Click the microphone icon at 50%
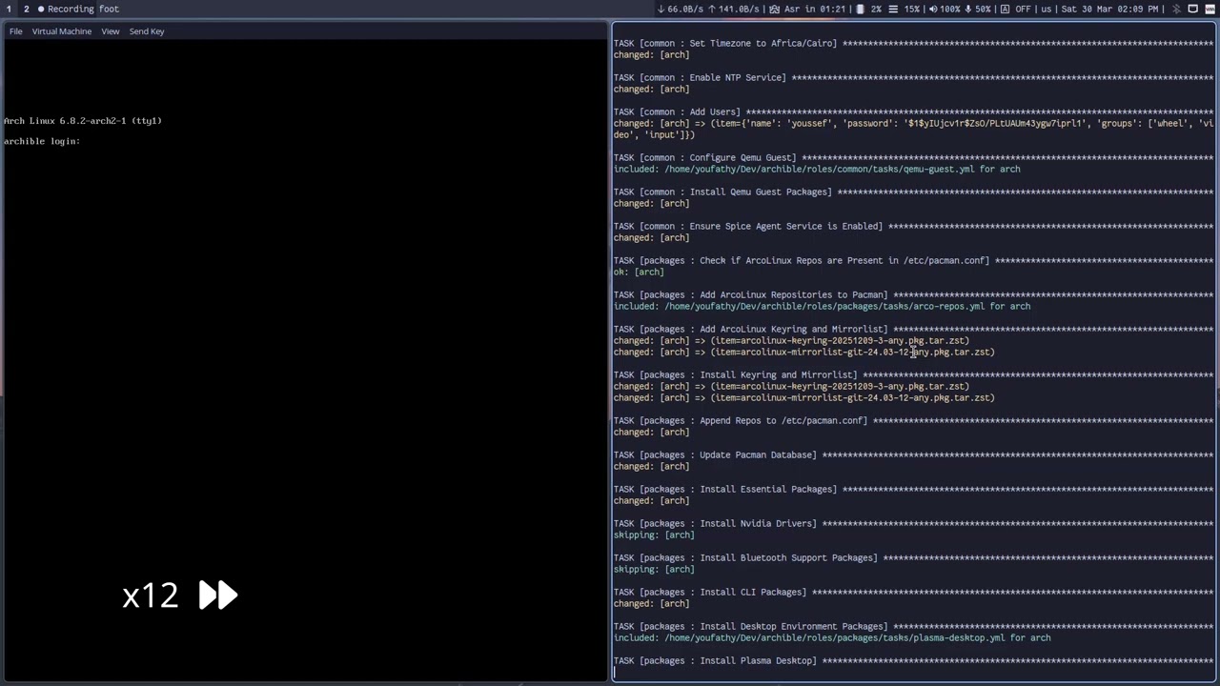The height and width of the screenshot is (686, 1220). click(968, 9)
